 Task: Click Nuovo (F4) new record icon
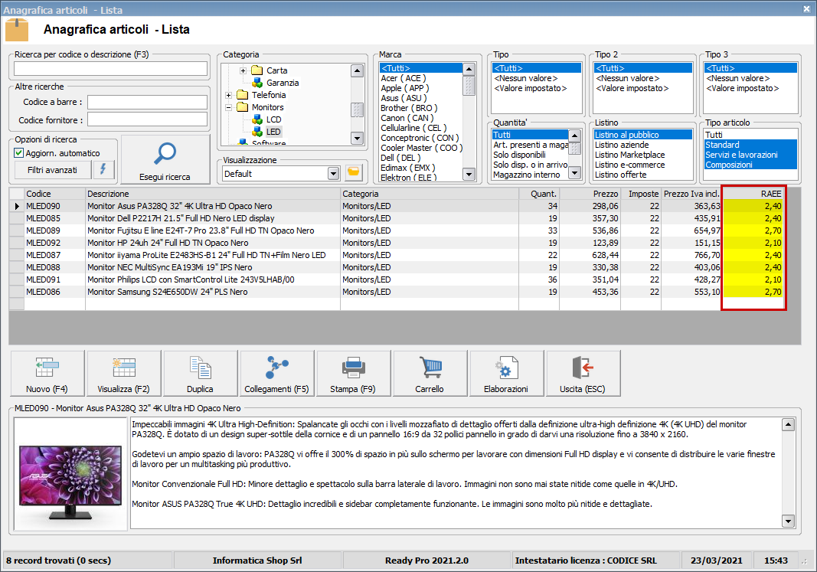(x=47, y=368)
